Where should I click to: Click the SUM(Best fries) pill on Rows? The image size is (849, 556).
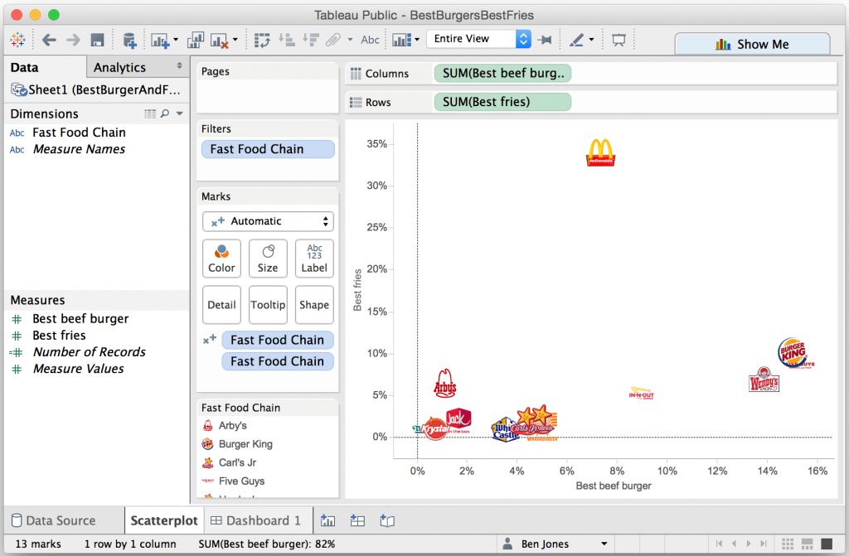coord(500,102)
